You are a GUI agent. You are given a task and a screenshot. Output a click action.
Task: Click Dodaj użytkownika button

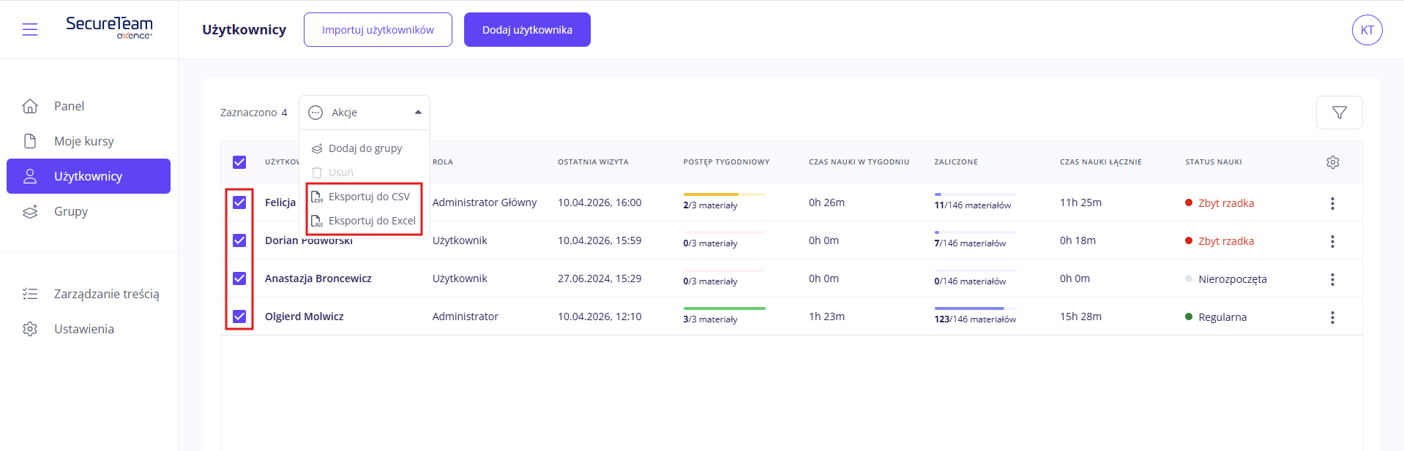[527, 30]
